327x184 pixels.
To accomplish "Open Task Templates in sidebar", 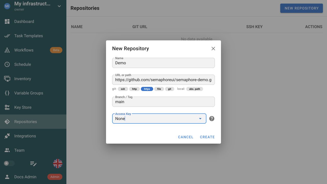I will click(x=33, y=36).
